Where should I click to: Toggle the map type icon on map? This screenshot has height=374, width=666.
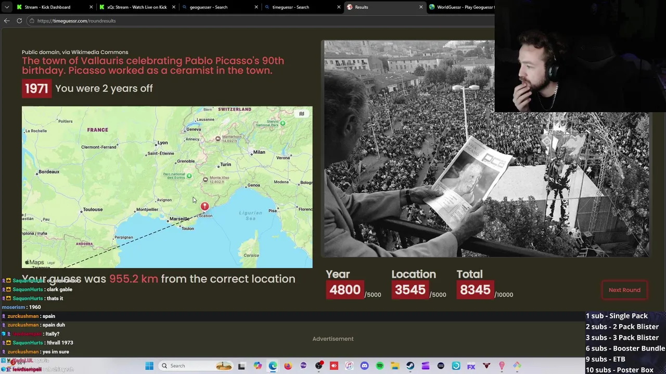click(x=301, y=114)
